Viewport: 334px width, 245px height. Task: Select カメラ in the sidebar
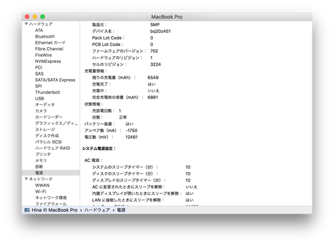(x=41, y=111)
